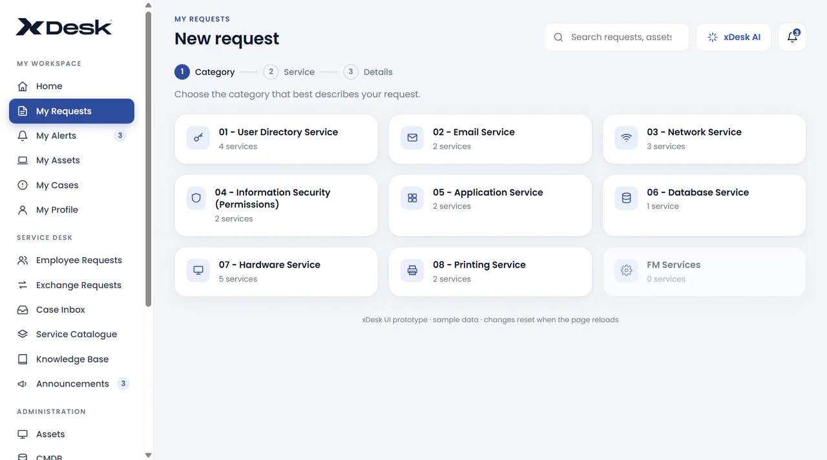Click the Service Catalogue layers icon

[x=23, y=335]
